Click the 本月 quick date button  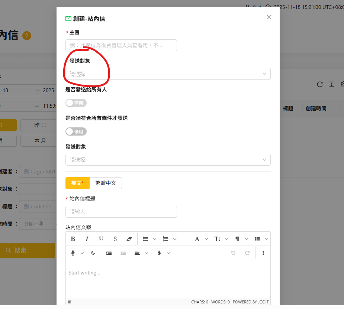(x=40, y=141)
